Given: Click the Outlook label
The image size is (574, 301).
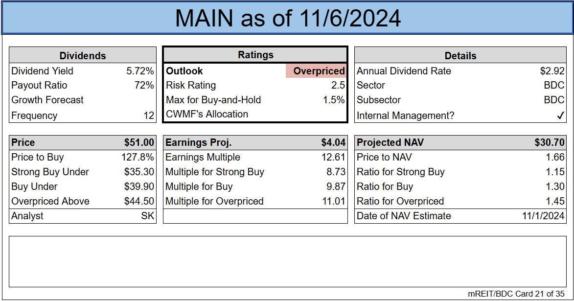Looking at the screenshot, I should (x=184, y=71).
